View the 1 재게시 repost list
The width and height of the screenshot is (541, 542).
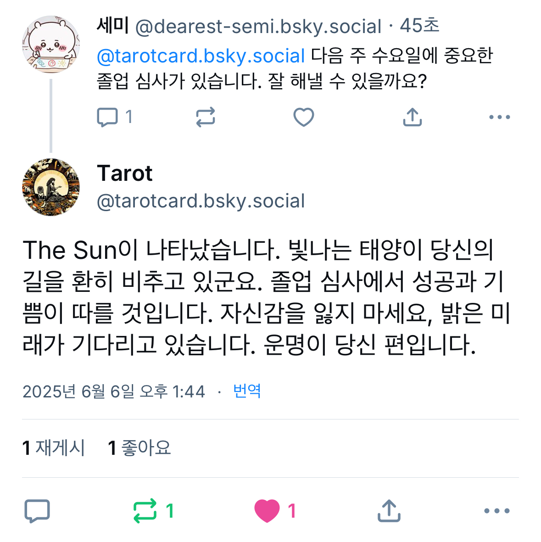point(54,448)
